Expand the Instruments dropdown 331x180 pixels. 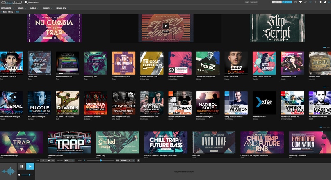[7, 8]
